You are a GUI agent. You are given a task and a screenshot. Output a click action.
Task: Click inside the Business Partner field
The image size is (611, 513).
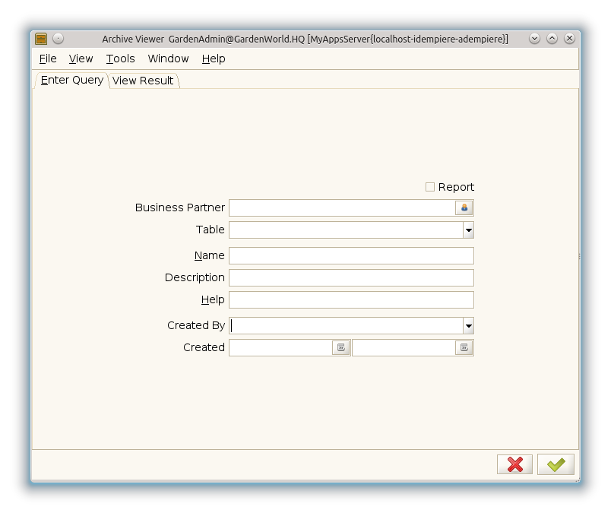coord(342,207)
